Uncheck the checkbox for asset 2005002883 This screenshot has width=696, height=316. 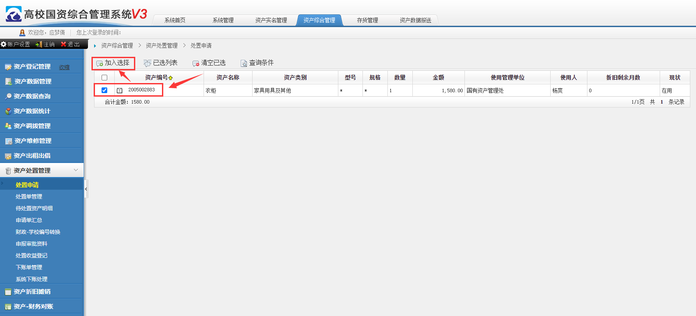(x=104, y=90)
